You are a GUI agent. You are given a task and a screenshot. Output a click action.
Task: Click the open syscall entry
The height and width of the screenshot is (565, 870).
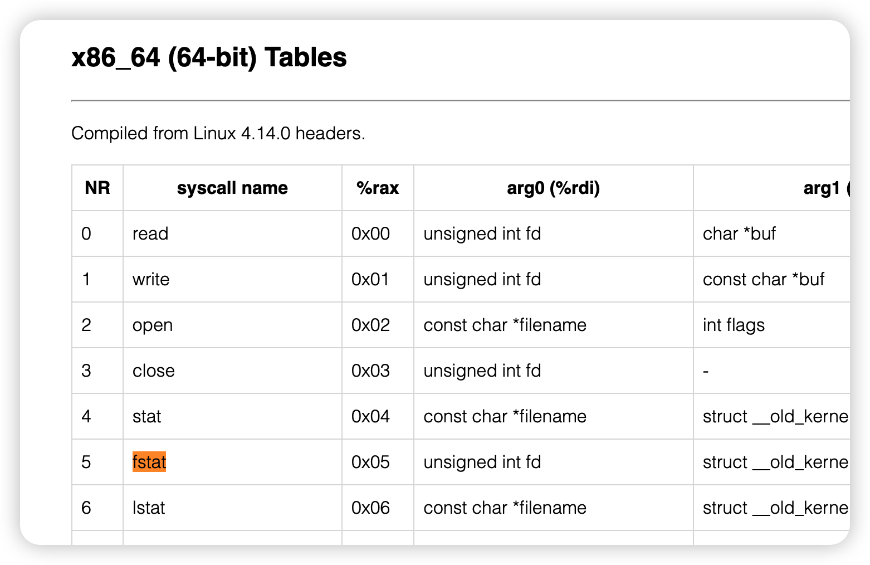coord(153,325)
